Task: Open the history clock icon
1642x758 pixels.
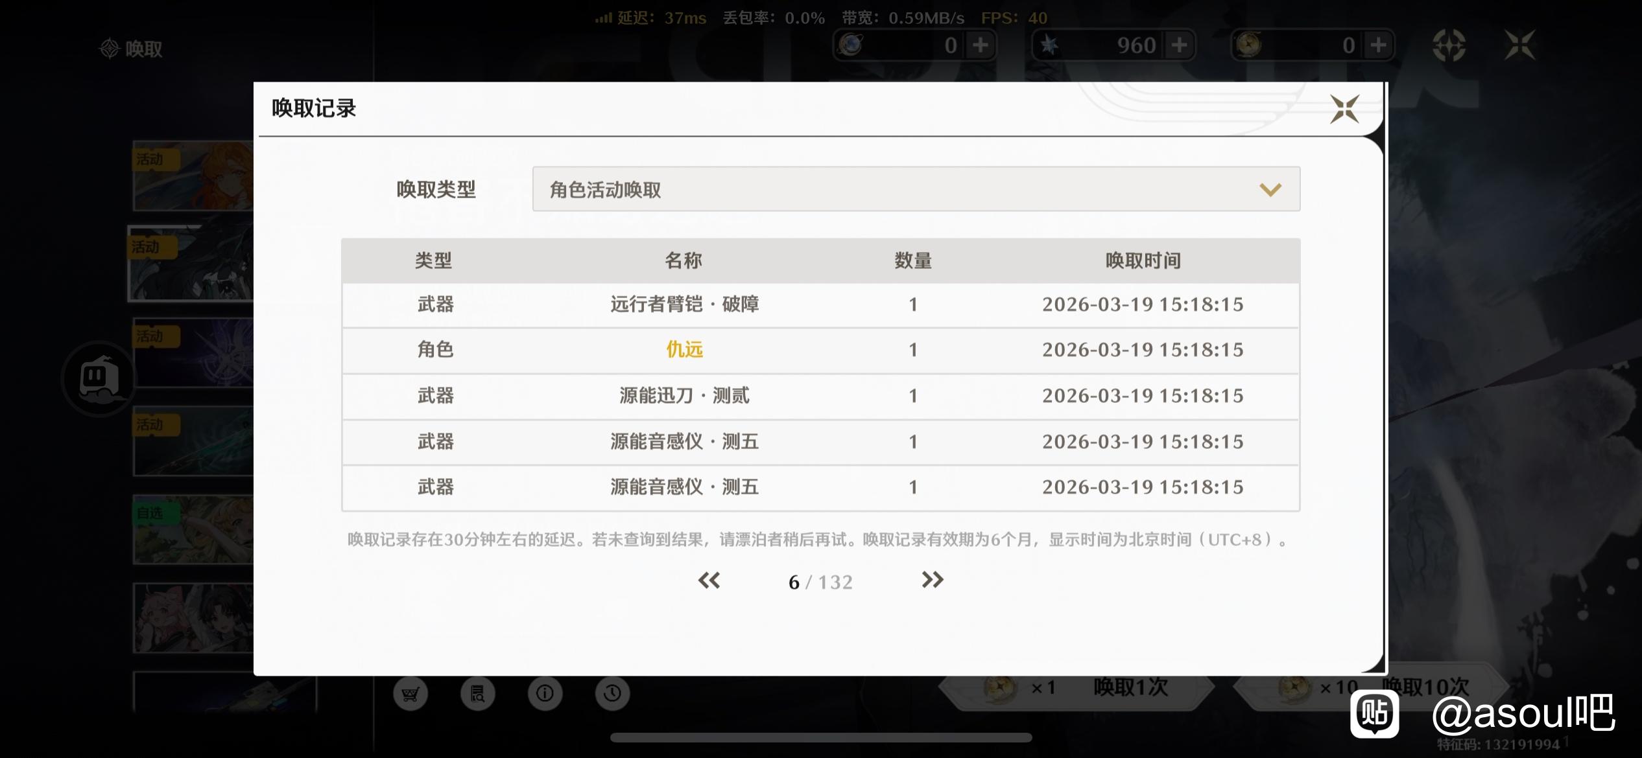Action: 612,694
